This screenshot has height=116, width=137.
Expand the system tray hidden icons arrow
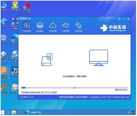tap(129, 112)
